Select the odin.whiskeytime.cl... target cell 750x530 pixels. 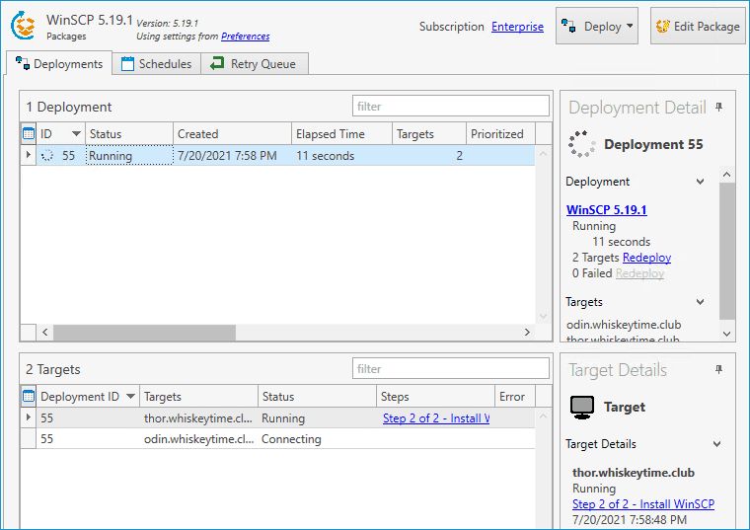199,439
